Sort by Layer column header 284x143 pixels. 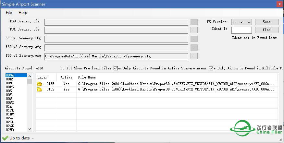[x=46, y=77]
